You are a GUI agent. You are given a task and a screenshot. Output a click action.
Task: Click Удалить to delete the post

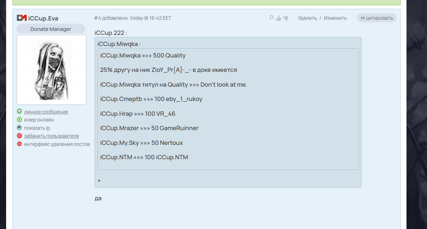pyautogui.click(x=307, y=18)
